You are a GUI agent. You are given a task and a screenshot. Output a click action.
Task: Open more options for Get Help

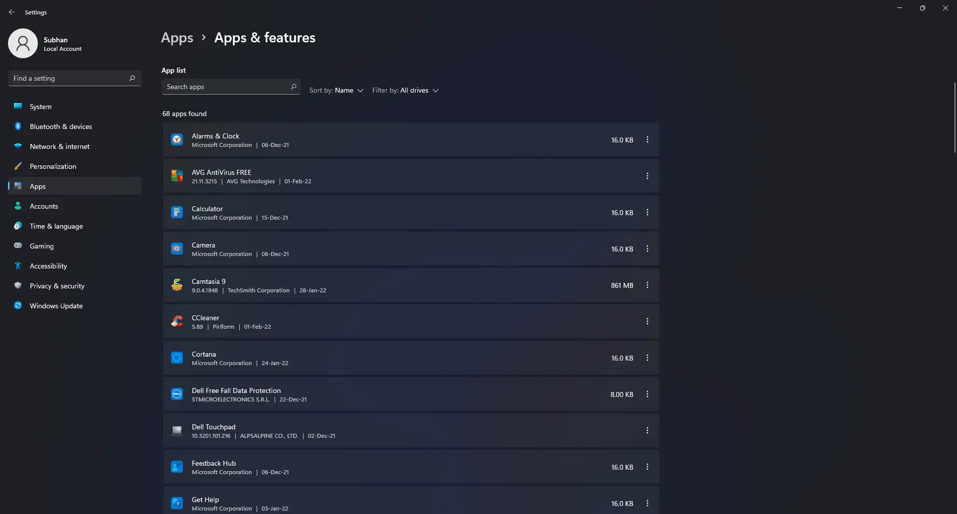(647, 504)
